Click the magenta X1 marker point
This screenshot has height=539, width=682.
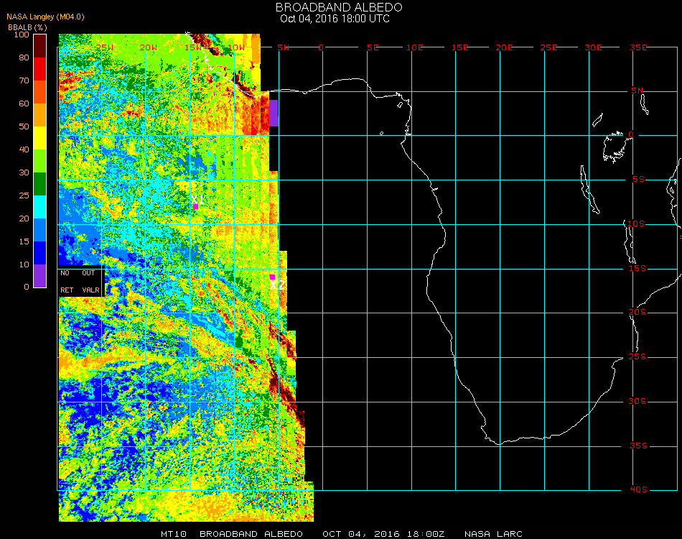coord(196,206)
